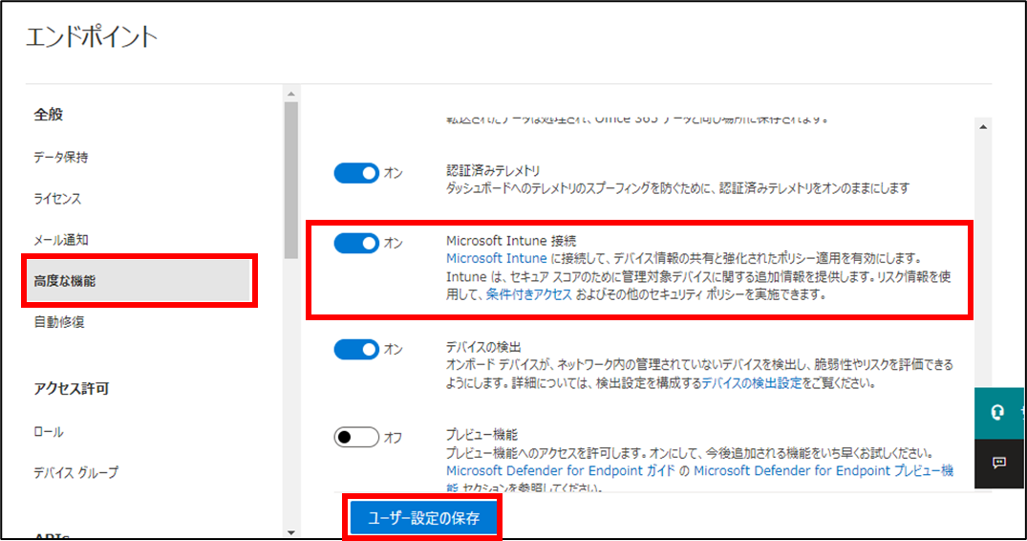Image resolution: width=1027 pixels, height=541 pixels.
Task: Toggle the 認証済みテレメトリ switch
Action: pos(356,173)
